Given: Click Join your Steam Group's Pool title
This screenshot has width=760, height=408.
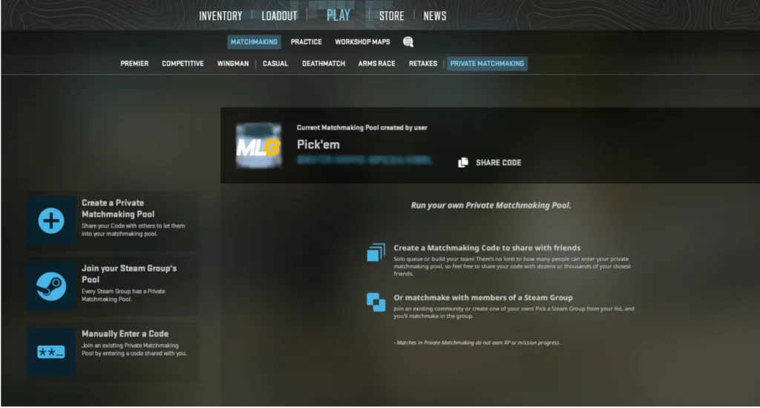Looking at the screenshot, I should click(129, 274).
